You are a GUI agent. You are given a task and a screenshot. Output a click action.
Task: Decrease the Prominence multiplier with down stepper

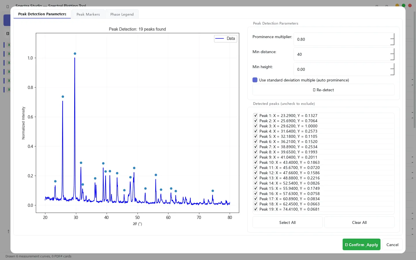pos(392,42)
